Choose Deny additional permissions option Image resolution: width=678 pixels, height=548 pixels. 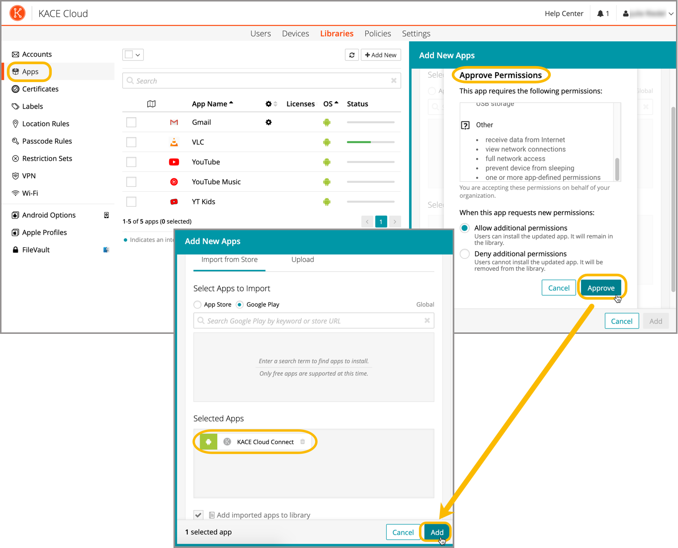[x=465, y=254]
